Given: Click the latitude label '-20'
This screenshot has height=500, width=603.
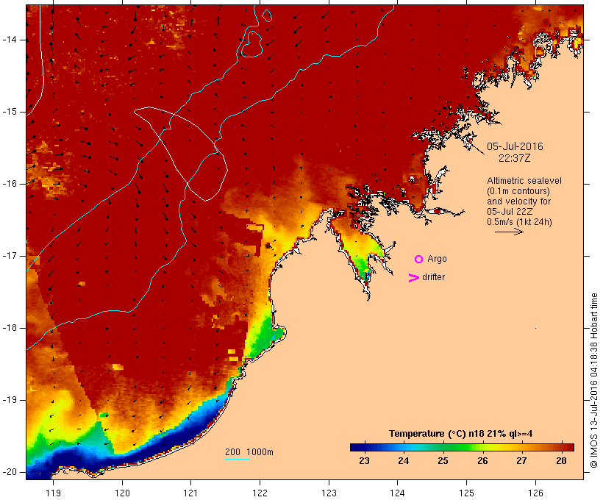Looking at the screenshot, I should 10,472.
